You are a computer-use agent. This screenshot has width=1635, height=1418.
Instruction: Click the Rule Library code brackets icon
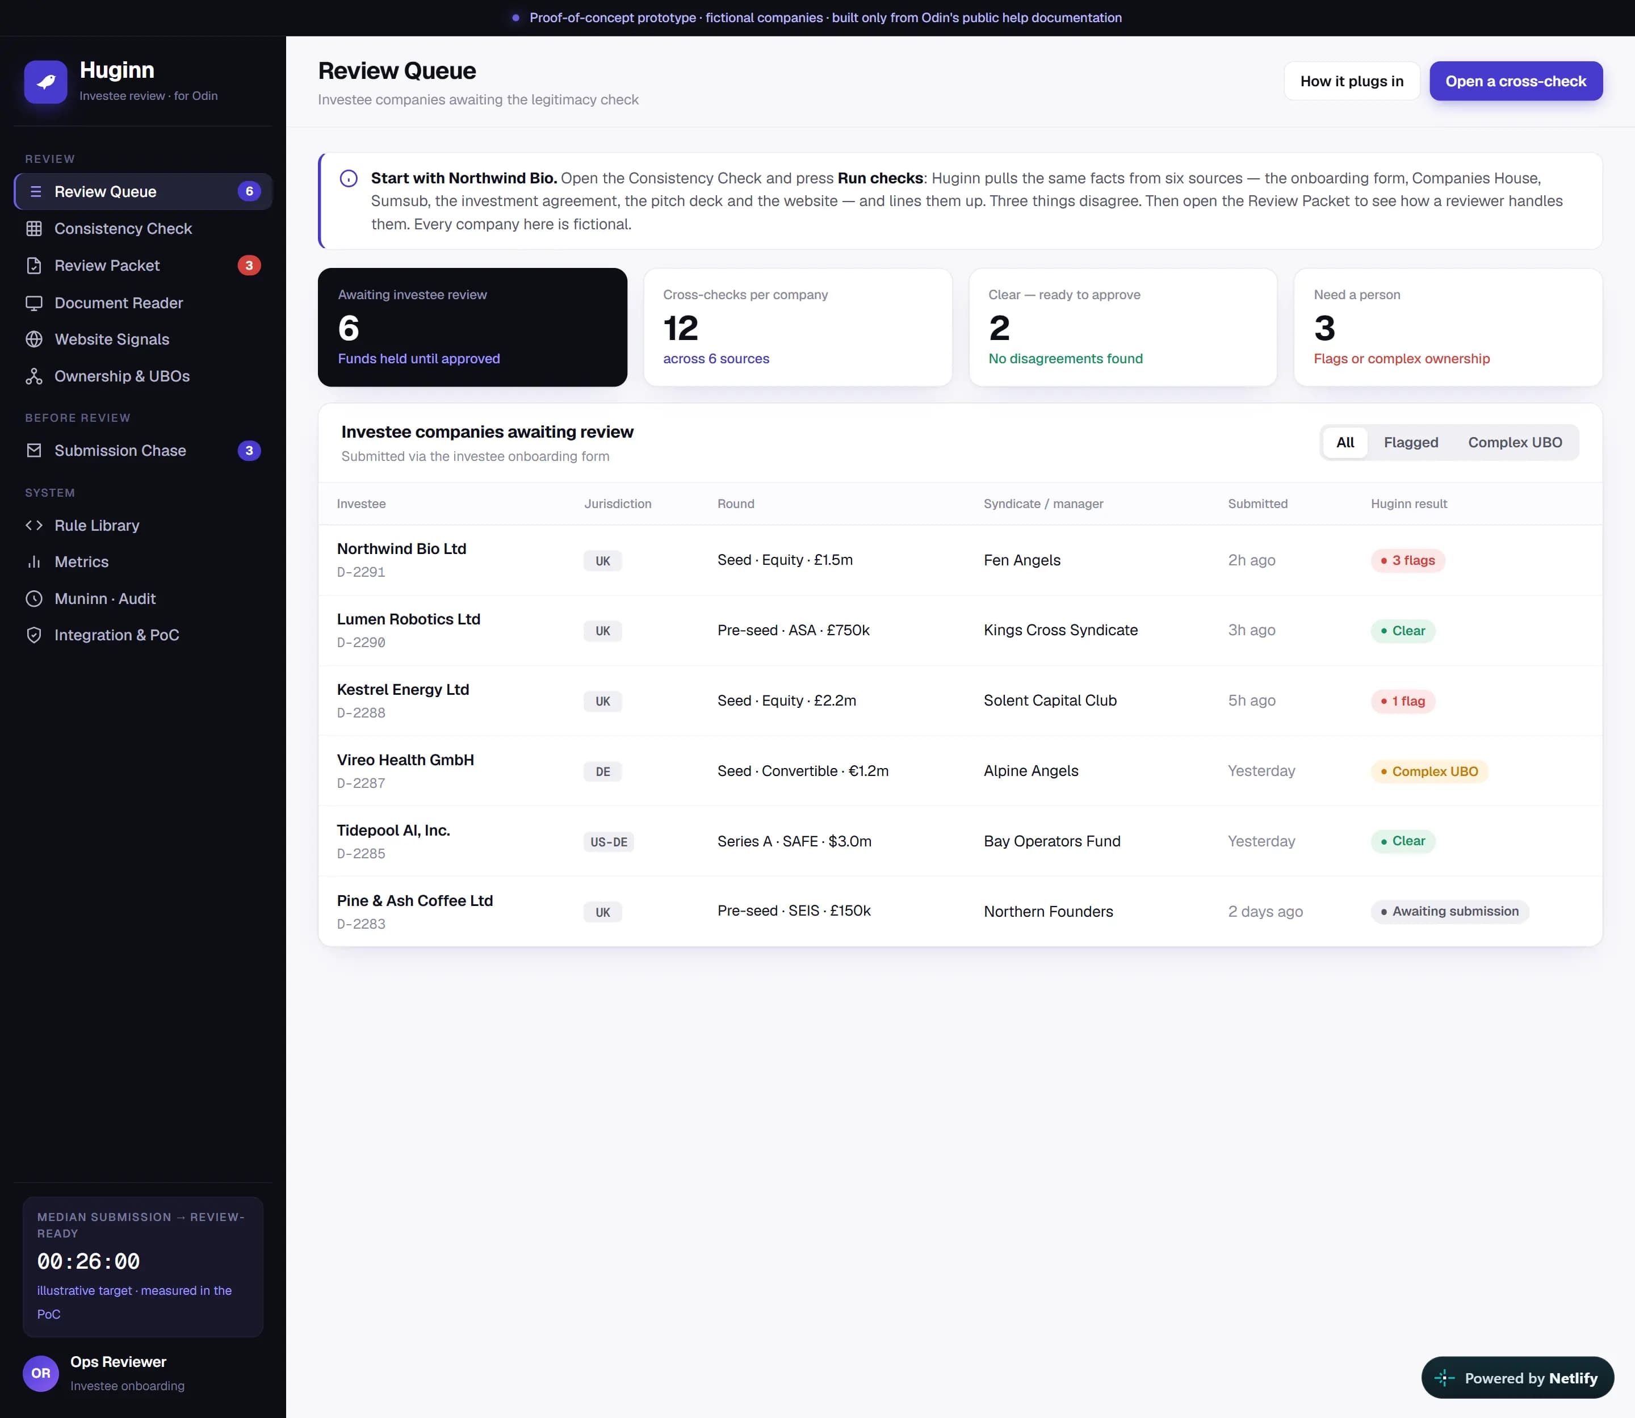coord(34,526)
